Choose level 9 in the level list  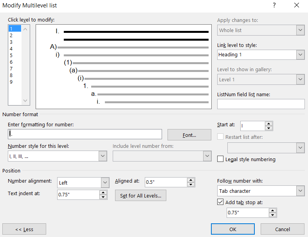click(x=11, y=82)
